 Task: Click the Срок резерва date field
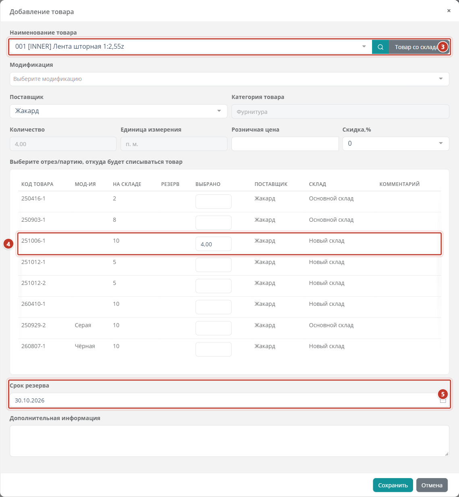tap(229, 400)
